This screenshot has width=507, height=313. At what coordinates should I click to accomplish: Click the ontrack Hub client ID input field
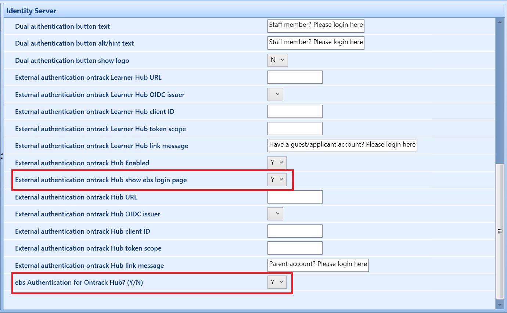click(x=295, y=231)
